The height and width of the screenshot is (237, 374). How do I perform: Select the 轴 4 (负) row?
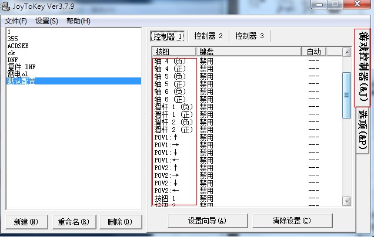pyautogui.click(x=247, y=61)
